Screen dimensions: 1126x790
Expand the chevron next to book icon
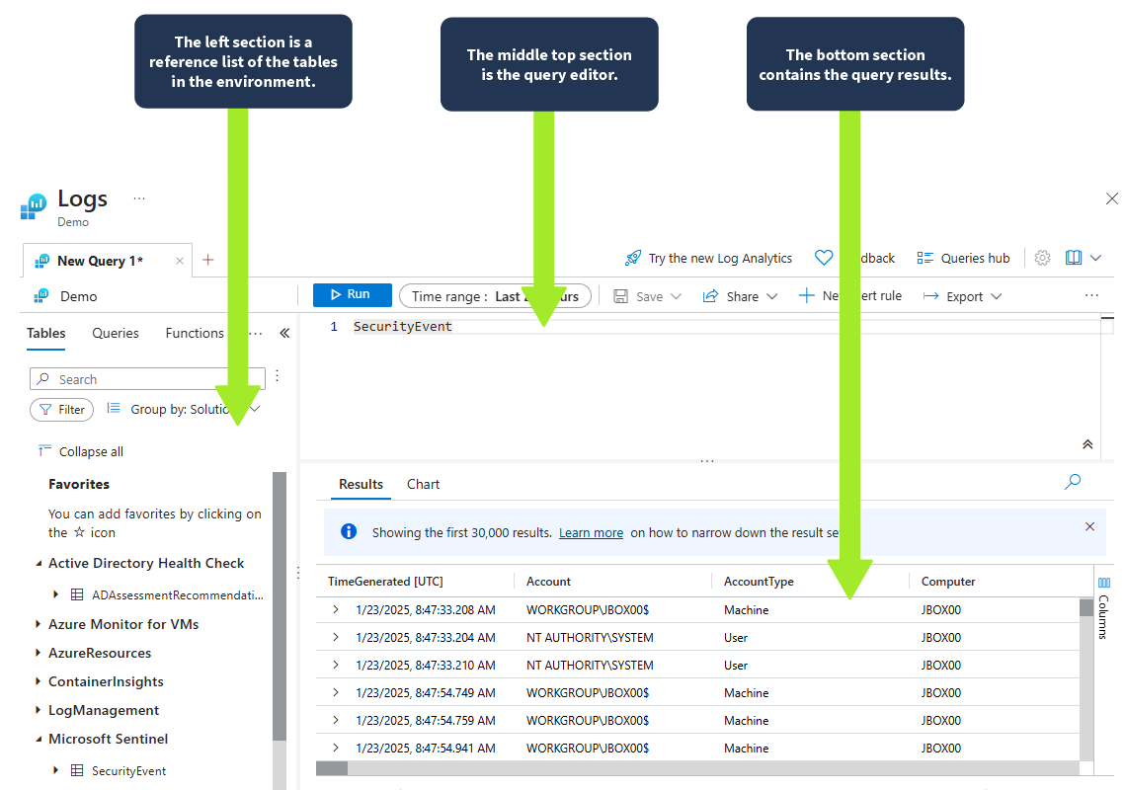pos(1095,258)
